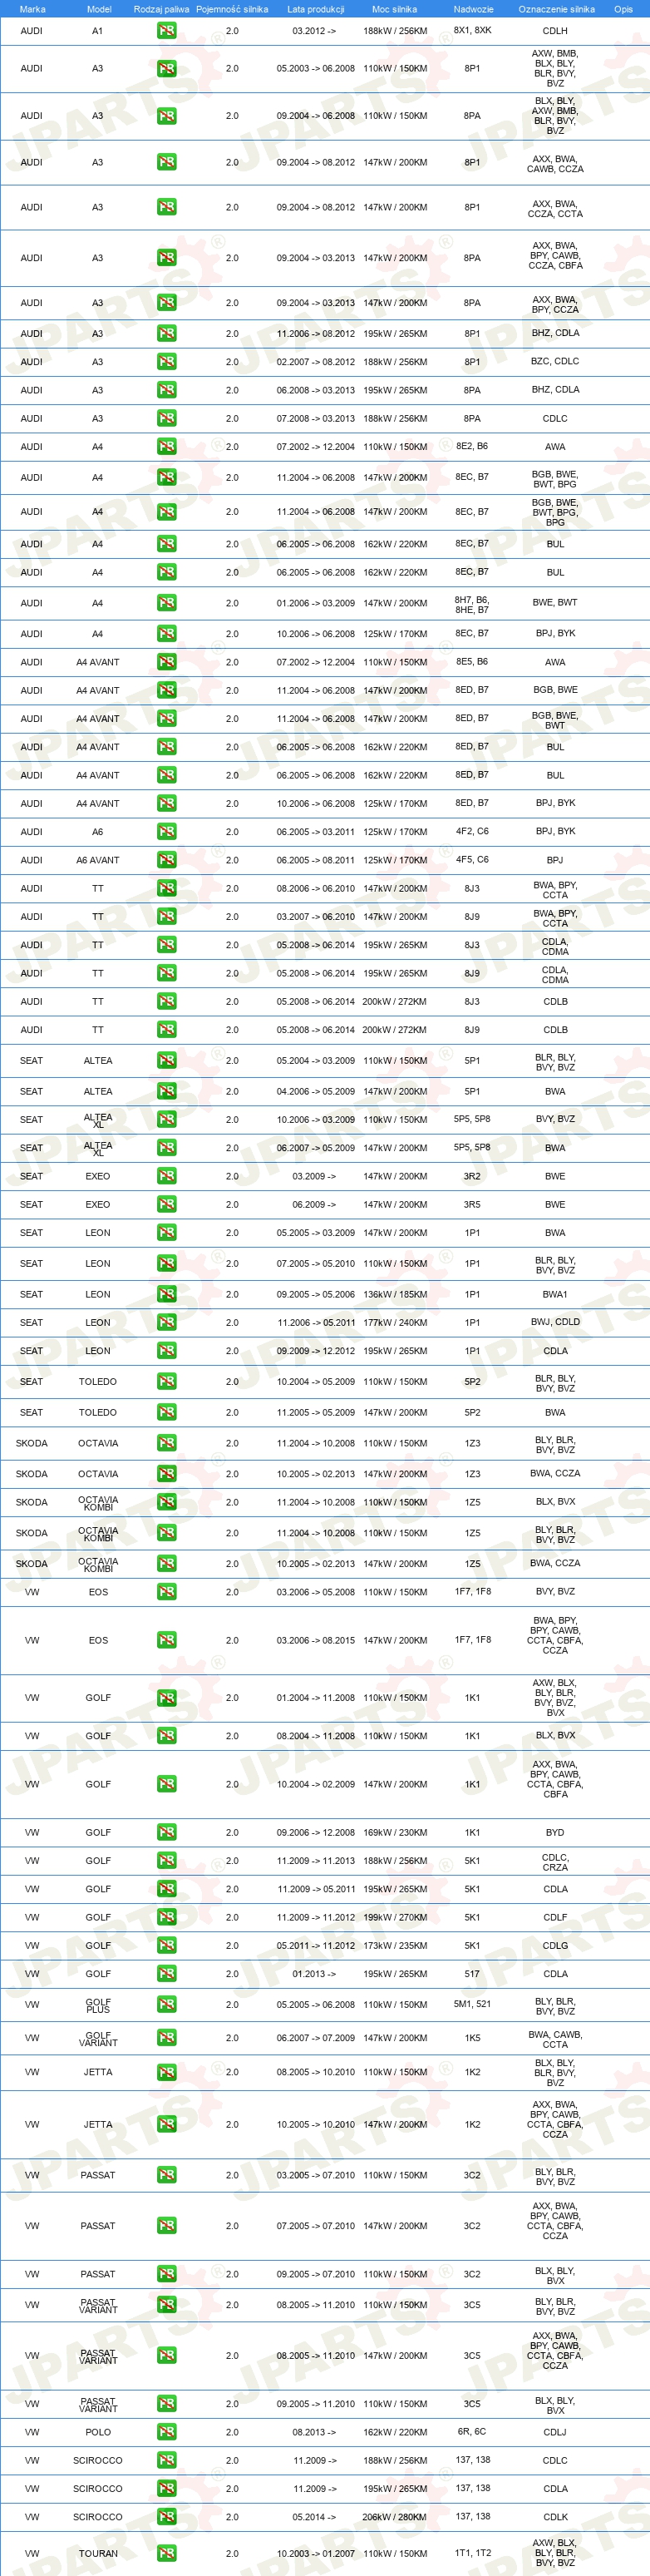
Task: Click the Lata produkcji column header
Action: coord(316,9)
